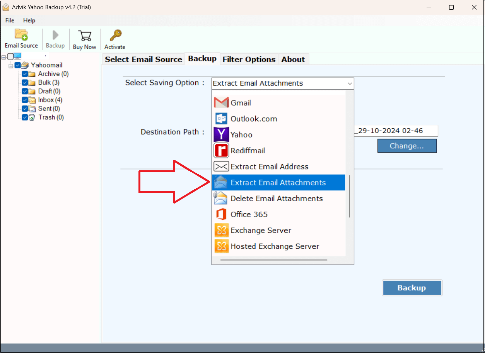Click the Advik app icon in title bar
This screenshot has height=353, width=485.
pyautogui.click(x=5, y=7)
